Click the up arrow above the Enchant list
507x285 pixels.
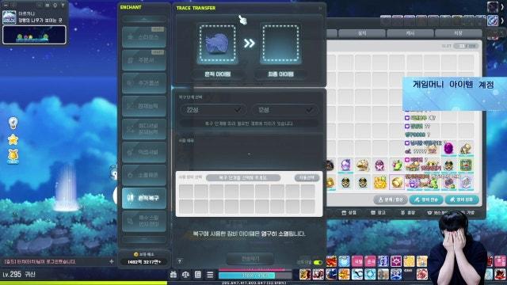pyautogui.click(x=144, y=19)
